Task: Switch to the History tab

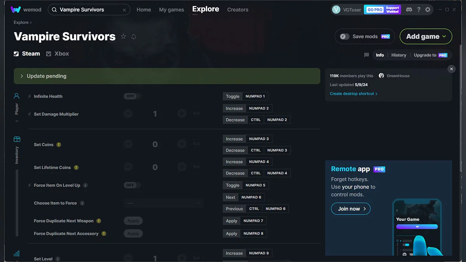Action: pyautogui.click(x=398, y=55)
